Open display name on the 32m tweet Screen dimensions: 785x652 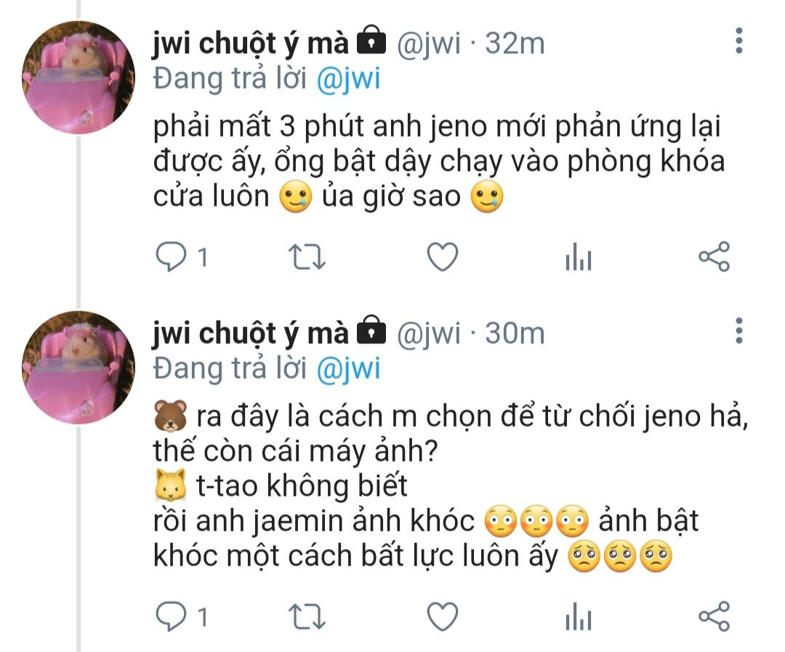(x=250, y=44)
